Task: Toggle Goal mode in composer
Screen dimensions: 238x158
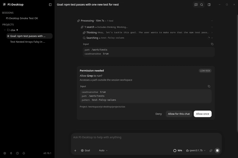Action: 85,150
